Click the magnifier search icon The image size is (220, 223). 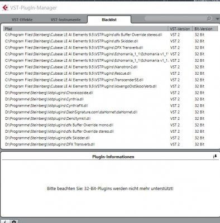pos(209,18)
